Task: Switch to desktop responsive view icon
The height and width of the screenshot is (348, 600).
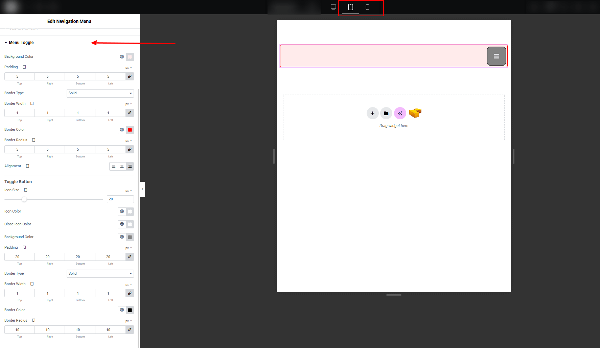Action: (333, 7)
